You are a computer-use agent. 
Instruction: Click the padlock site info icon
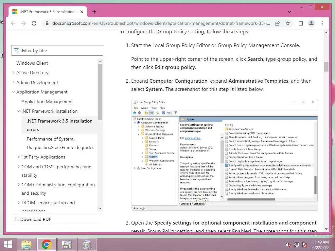click(47, 23)
